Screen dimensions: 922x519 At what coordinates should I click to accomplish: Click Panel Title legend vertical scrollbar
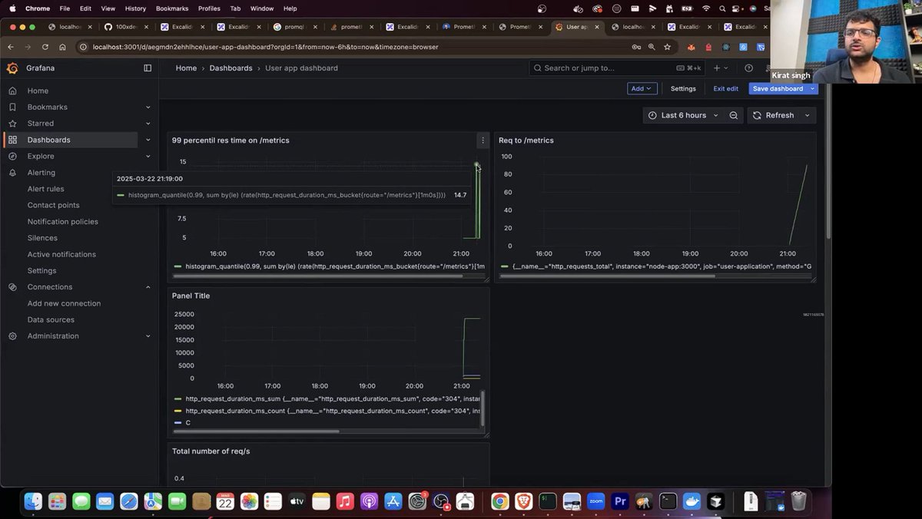point(483,408)
